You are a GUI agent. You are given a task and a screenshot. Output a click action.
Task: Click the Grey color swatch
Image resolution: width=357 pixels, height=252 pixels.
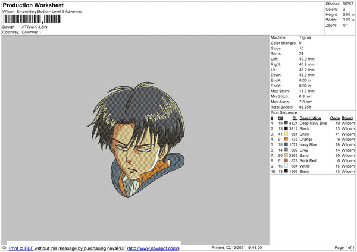click(286, 150)
